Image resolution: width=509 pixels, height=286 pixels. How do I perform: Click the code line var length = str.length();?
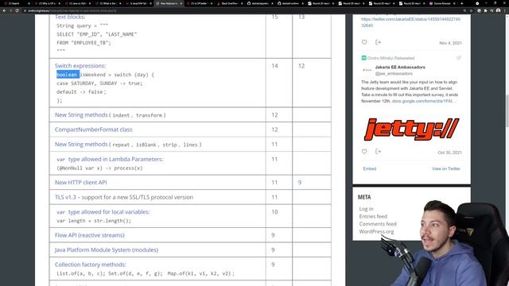tap(94, 221)
